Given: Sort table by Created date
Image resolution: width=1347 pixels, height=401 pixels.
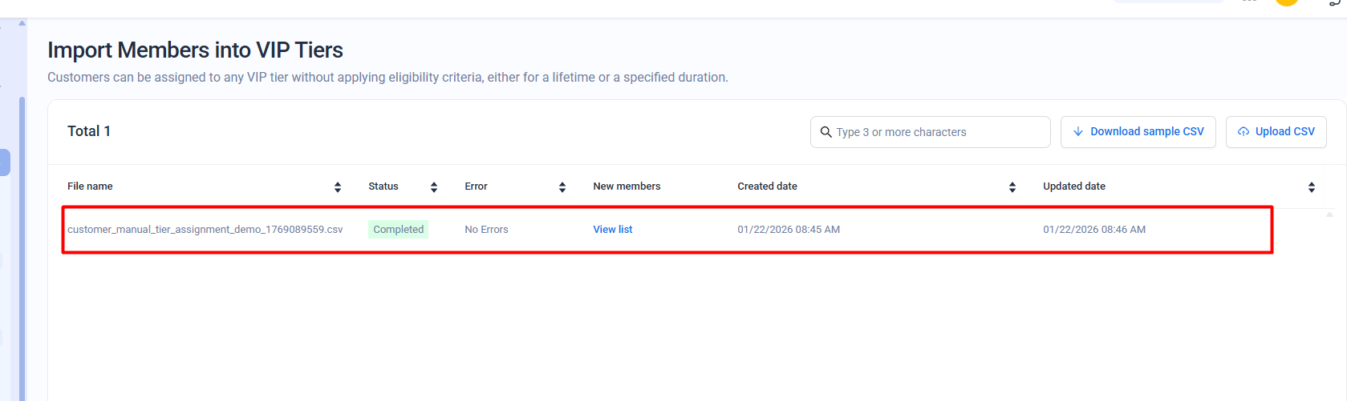Looking at the screenshot, I should click(x=1012, y=187).
